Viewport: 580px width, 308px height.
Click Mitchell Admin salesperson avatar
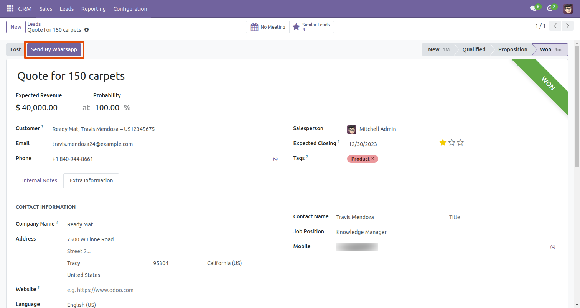coord(352,129)
